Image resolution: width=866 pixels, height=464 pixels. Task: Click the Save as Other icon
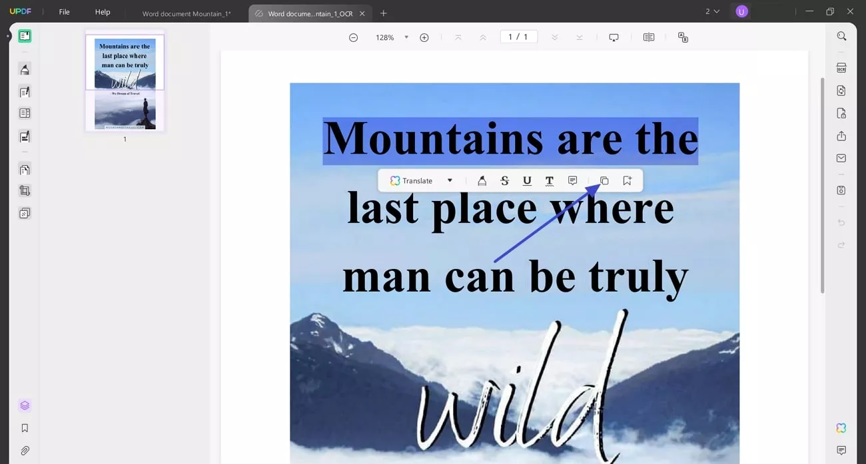coord(841,190)
